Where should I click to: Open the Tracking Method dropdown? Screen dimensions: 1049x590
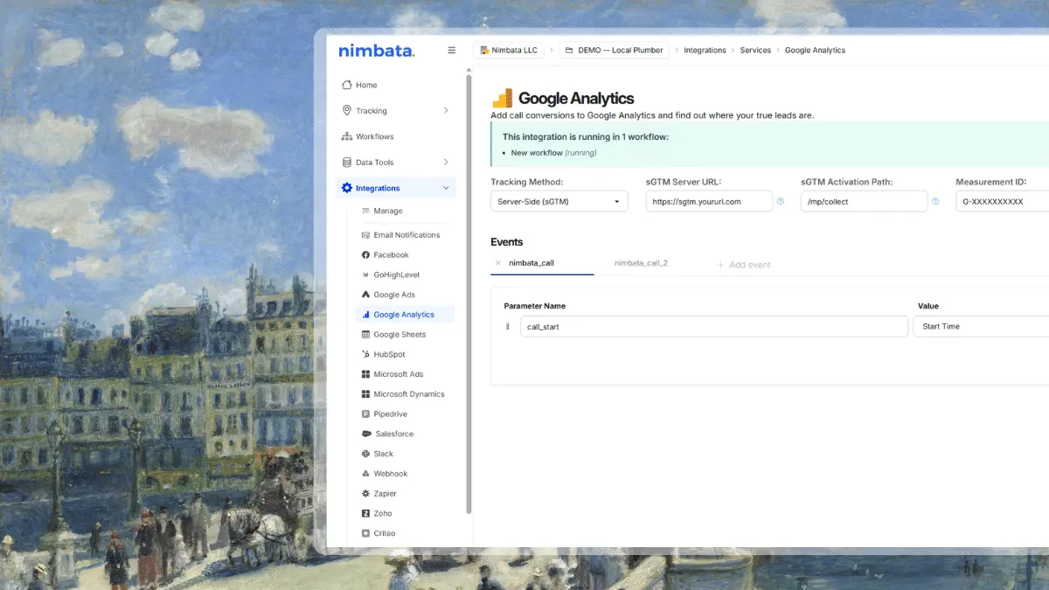[x=559, y=202]
